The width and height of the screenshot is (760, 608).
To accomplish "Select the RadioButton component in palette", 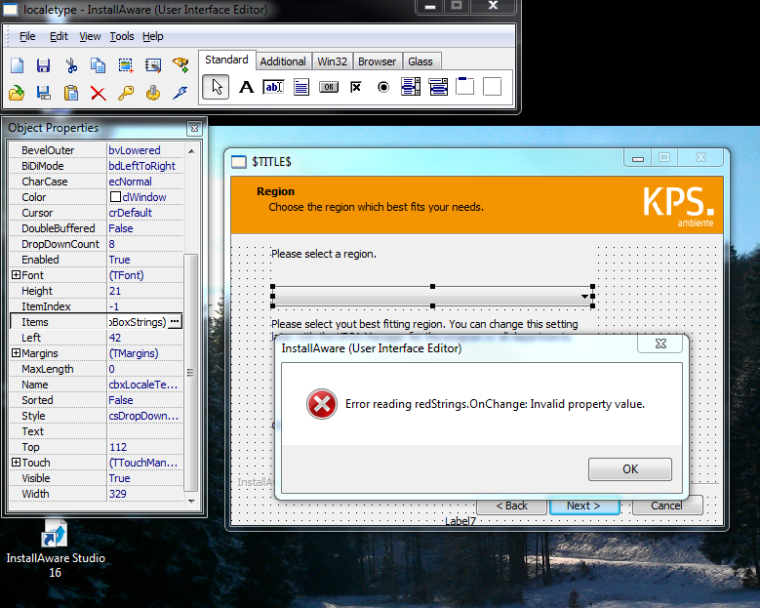I will pos(383,87).
